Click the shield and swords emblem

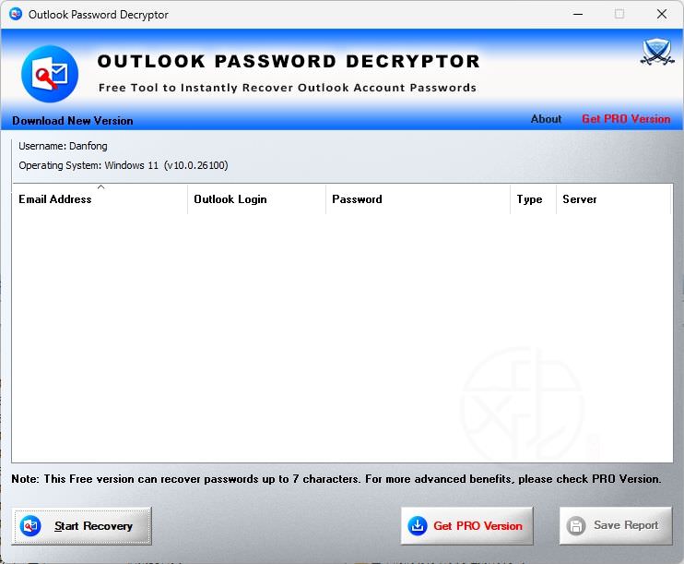click(656, 53)
